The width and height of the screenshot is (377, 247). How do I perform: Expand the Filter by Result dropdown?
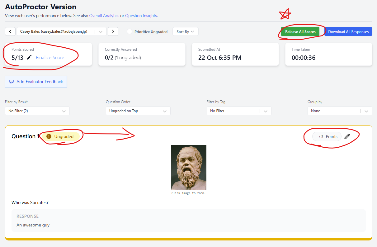(37, 111)
